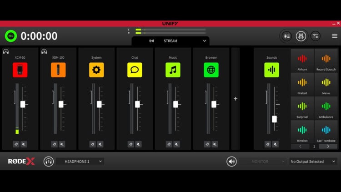341x192 pixels.
Task: Click the XCM-50 channel name label
Action: click(x=20, y=57)
